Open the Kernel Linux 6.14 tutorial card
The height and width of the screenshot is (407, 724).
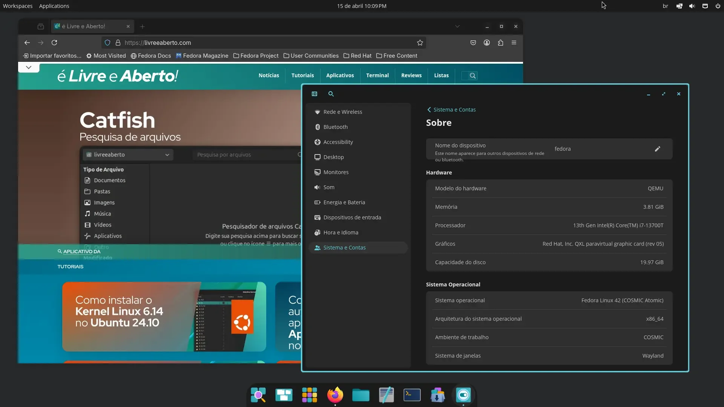[x=164, y=317]
